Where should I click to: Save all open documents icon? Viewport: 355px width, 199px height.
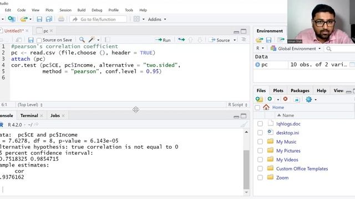pos(49,19)
